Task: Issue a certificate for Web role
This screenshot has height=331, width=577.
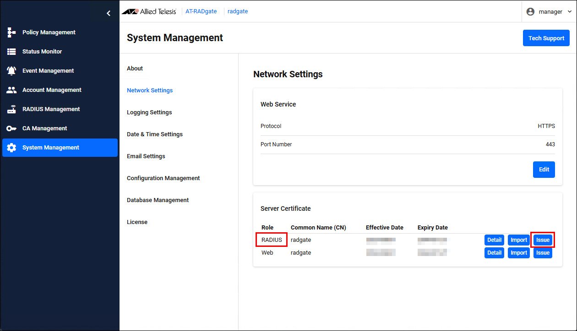Action: coord(543,253)
